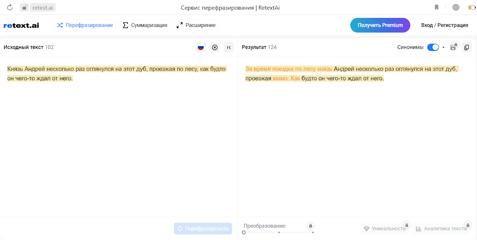477x240 pixels.
Task: Open Вход / Регистрация link
Action: click(445, 25)
